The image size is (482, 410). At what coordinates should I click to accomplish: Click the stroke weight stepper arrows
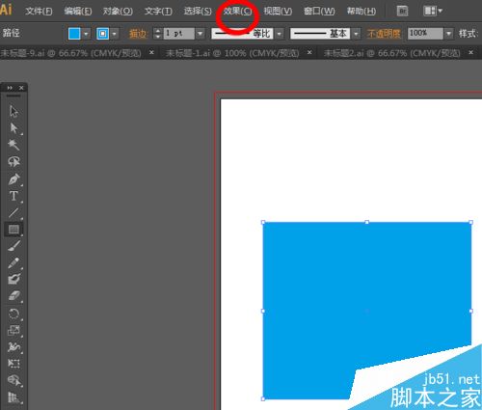[x=157, y=34]
